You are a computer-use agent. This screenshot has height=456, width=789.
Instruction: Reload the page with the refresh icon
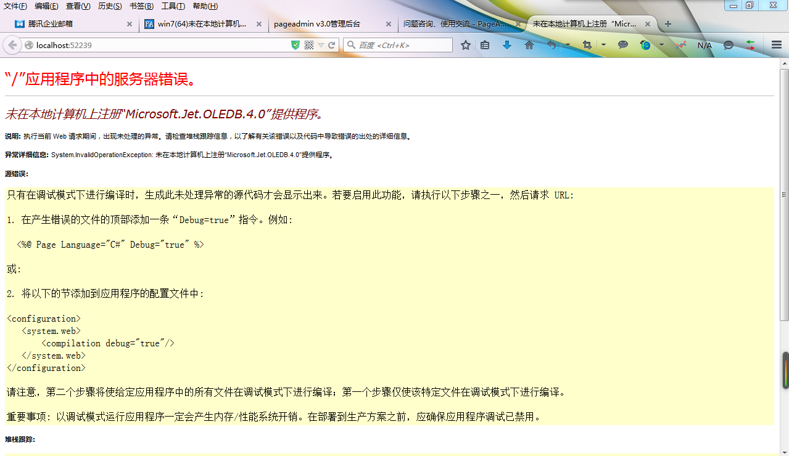pos(332,45)
